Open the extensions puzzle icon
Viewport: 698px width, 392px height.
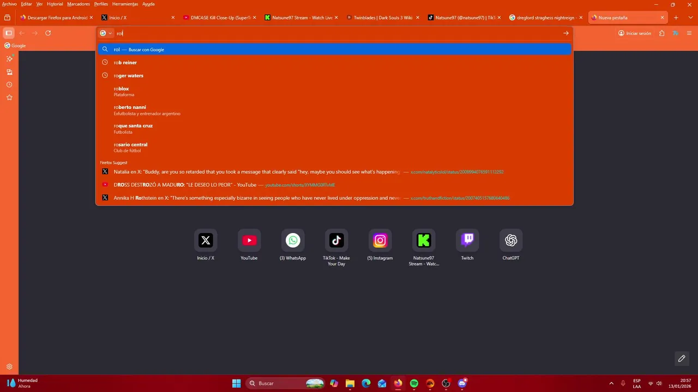pos(661,33)
